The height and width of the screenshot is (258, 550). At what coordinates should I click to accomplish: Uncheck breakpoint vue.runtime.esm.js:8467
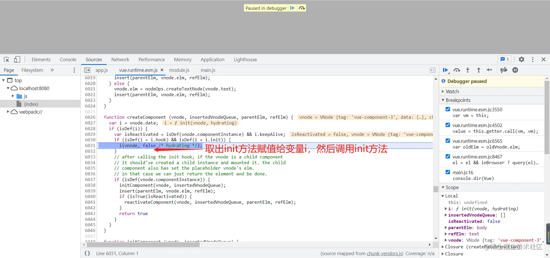click(x=448, y=157)
